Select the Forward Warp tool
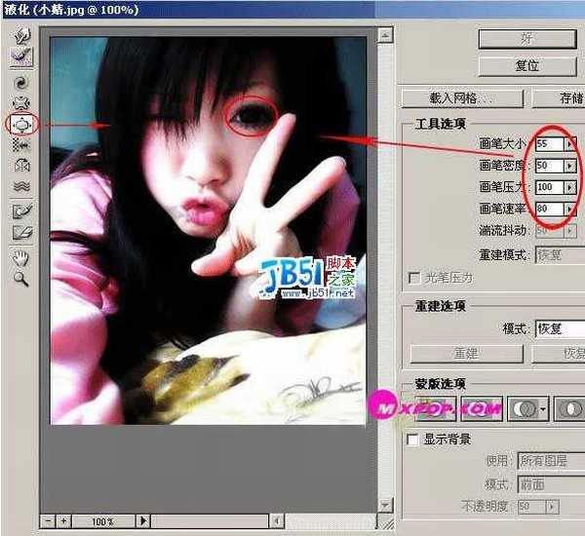 click(x=22, y=35)
